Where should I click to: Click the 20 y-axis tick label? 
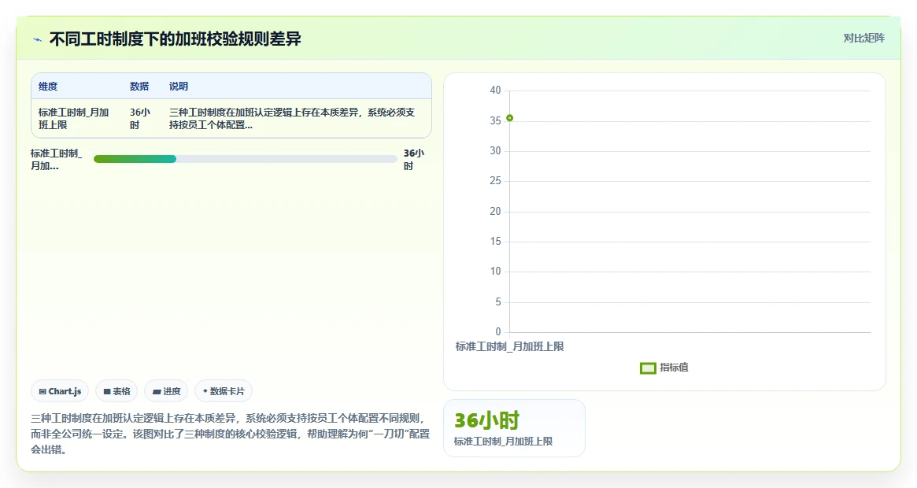[x=495, y=211]
